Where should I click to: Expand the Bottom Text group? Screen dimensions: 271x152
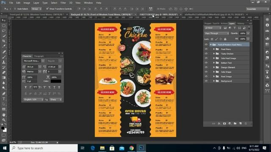click(214, 63)
